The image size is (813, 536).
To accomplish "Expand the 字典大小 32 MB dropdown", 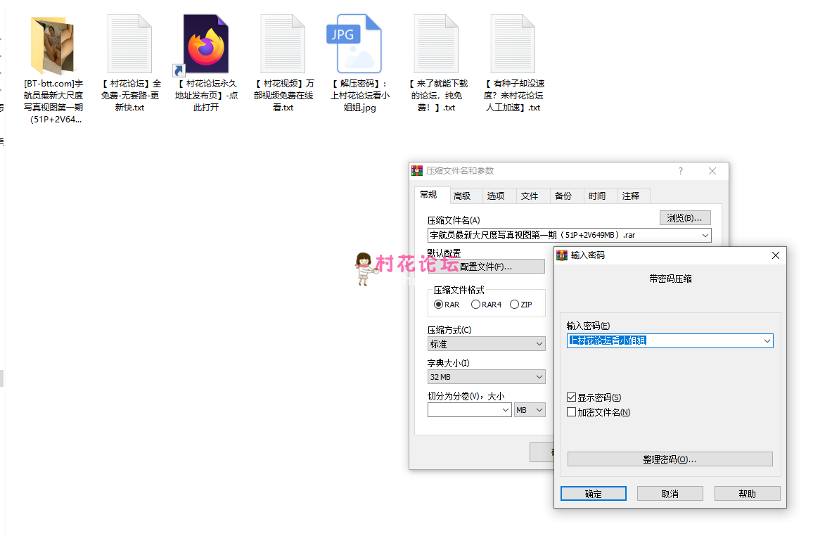I will tap(486, 377).
